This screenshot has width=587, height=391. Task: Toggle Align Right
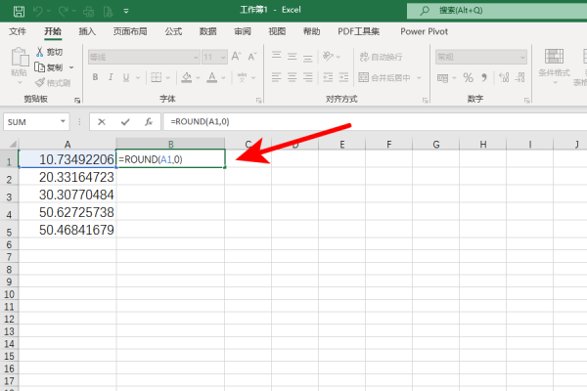pos(308,77)
